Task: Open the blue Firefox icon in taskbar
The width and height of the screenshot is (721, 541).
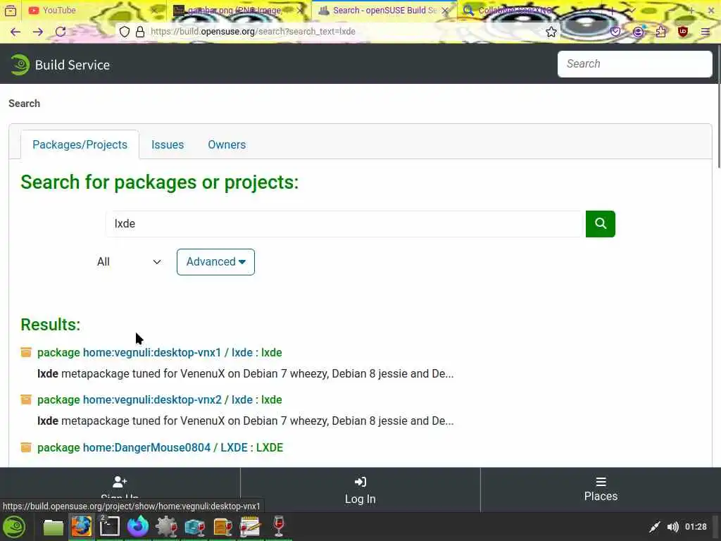Action: pyautogui.click(x=138, y=526)
